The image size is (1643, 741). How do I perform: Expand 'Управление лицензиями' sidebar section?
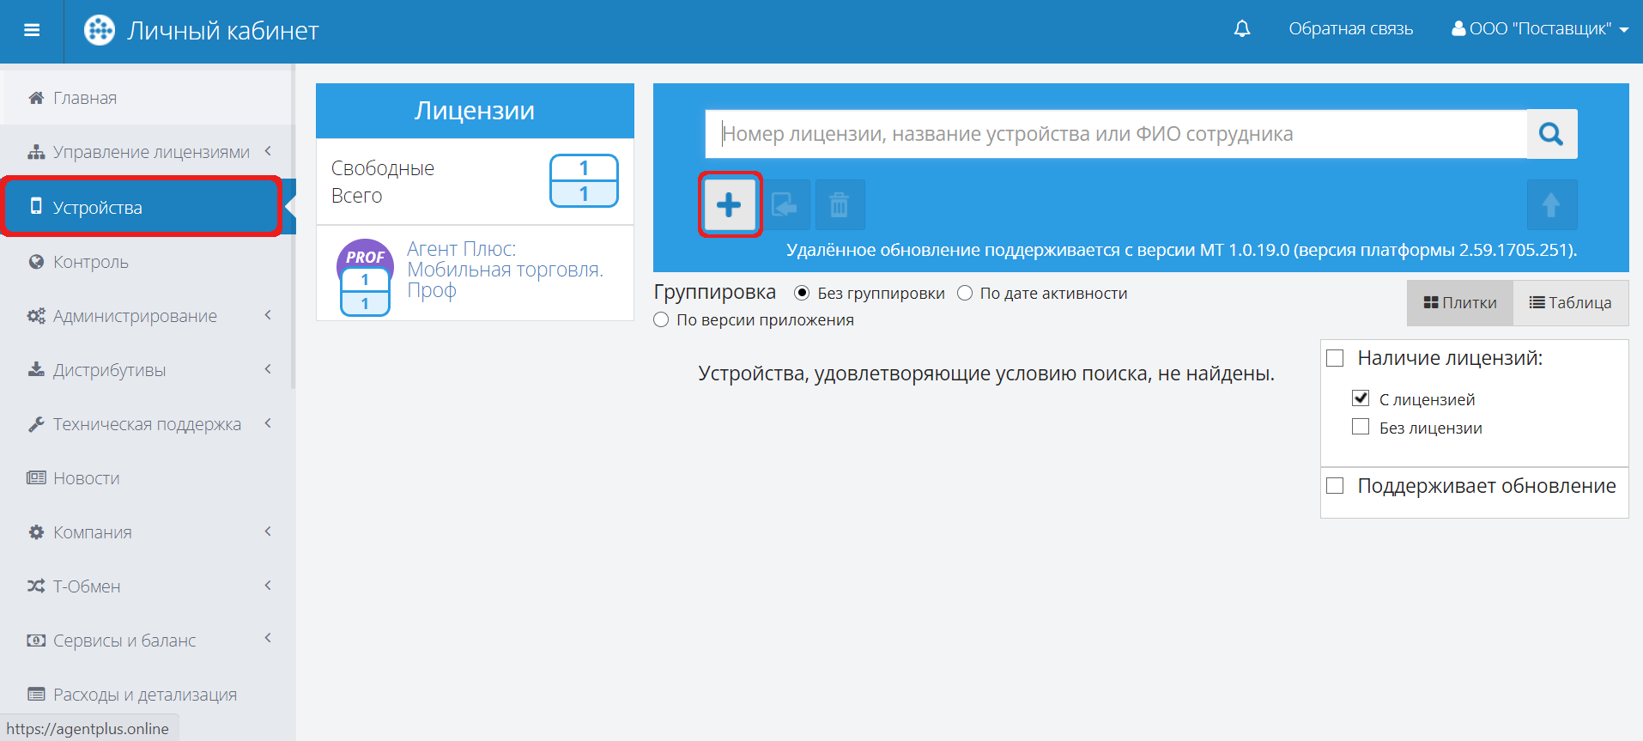pyautogui.click(x=150, y=152)
